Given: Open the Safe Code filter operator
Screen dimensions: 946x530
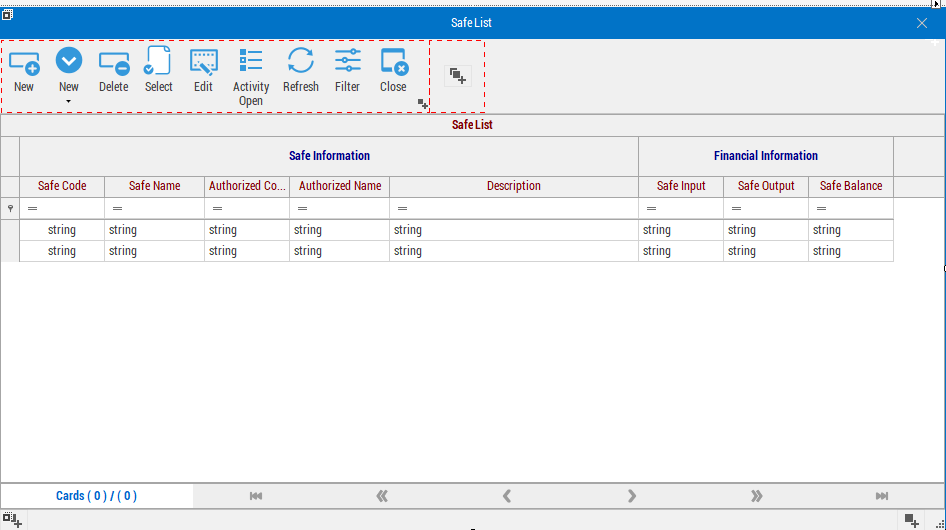Looking at the screenshot, I should point(33,208).
